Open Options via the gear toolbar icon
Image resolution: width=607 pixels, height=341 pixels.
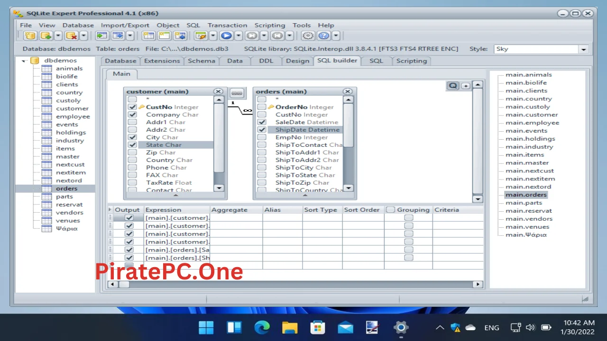(308, 36)
